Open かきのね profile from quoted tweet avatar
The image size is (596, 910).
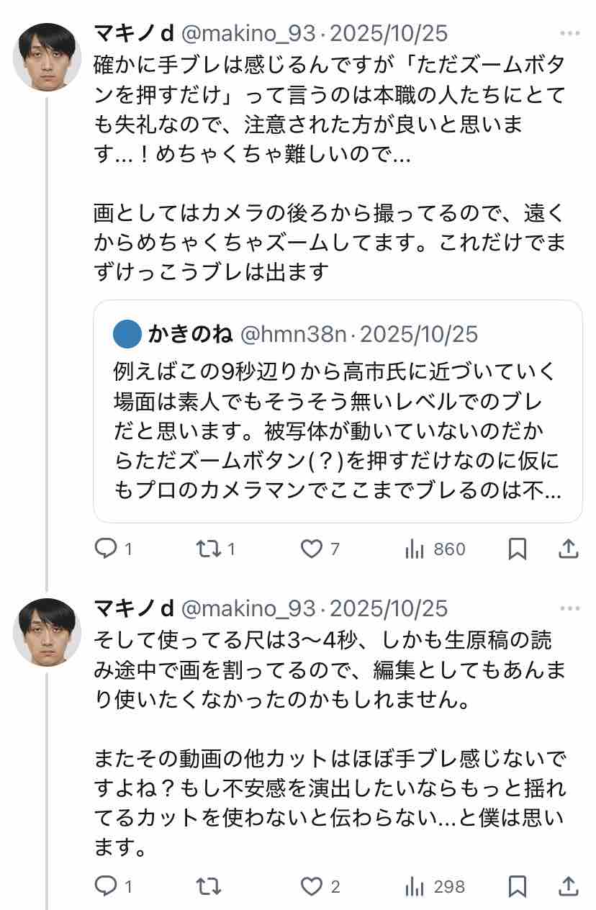[127, 335]
